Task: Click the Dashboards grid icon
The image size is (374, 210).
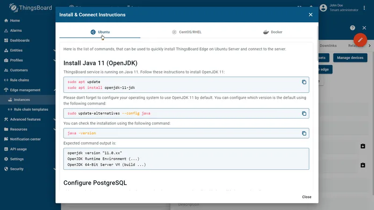Action: (6, 41)
